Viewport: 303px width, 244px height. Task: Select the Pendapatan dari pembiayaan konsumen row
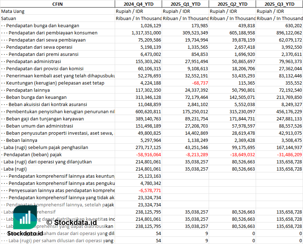[x=52, y=33]
